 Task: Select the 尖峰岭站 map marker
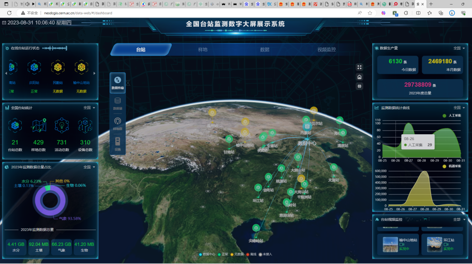[256, 228]
